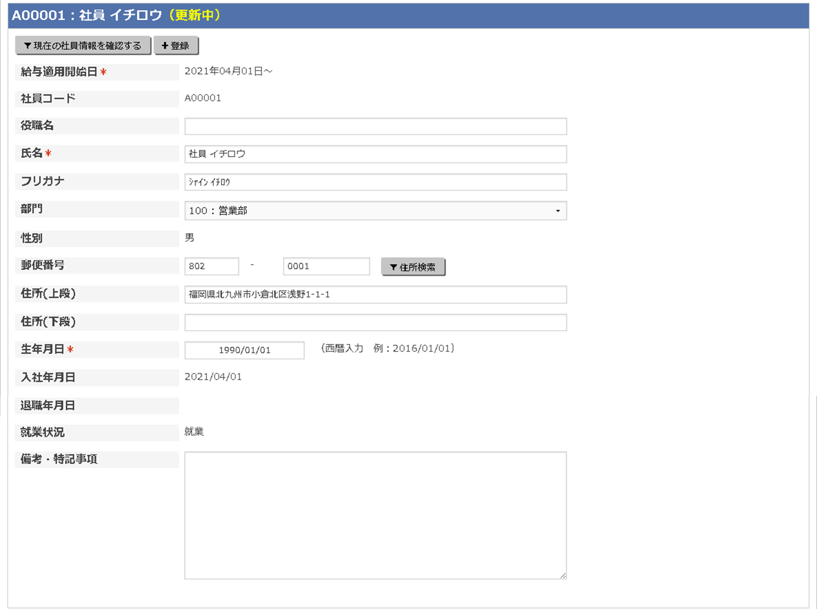Click inside the 備考・特記事項 text area
Viewport: 817px width, 609px height.
click(375, 515)
